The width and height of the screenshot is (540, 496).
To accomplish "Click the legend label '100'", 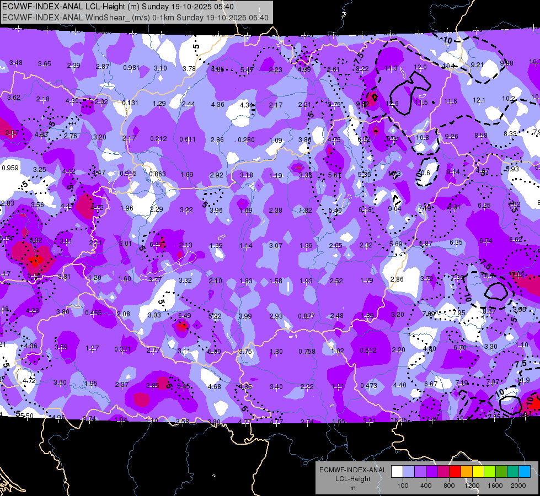I will click(x=403, y=486).
